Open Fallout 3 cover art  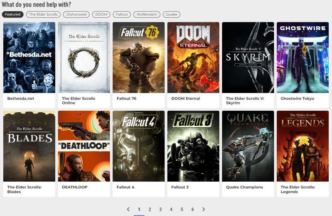click(193, 146)
